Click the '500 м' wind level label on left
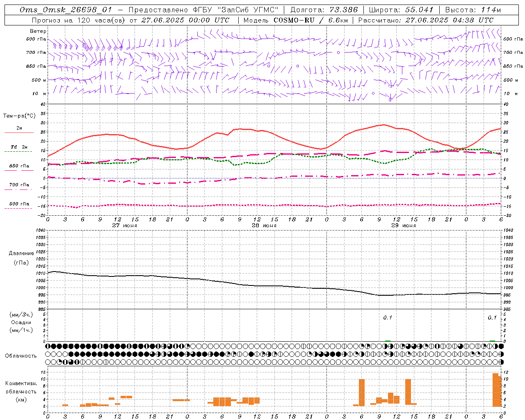525x420 pixels. pyautogui.click(x=39, y=80)
